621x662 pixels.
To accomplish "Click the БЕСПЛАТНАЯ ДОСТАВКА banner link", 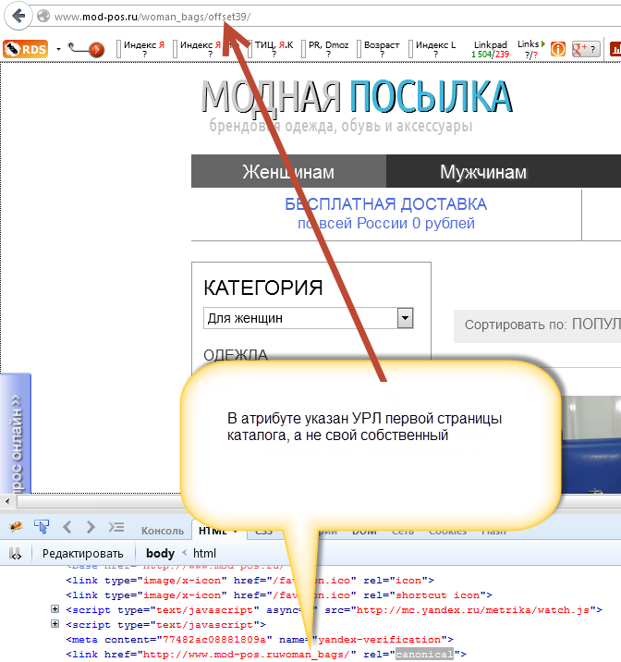I will [386, 214].
